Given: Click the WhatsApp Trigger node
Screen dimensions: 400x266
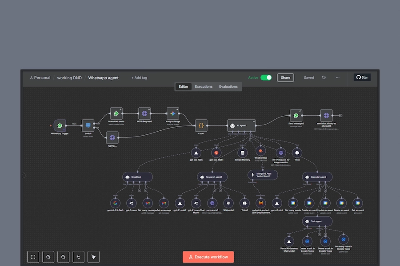Looking at the screenshot, I should point(60,126).
